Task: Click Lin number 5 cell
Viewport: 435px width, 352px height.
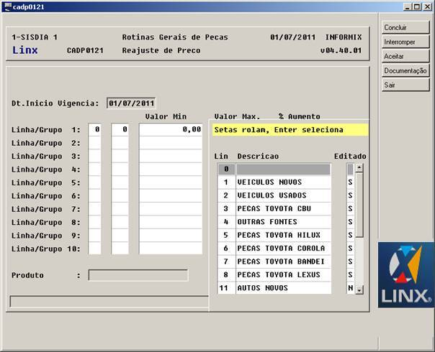Action: (226, 235)
